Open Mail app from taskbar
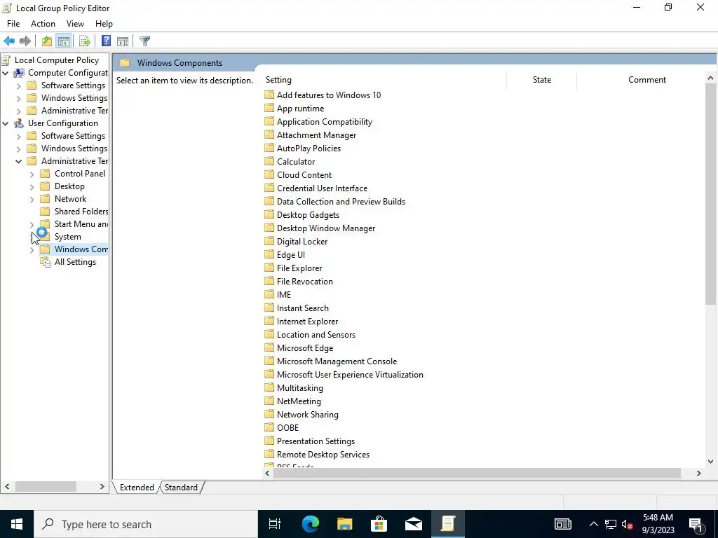 coord(414,524)
